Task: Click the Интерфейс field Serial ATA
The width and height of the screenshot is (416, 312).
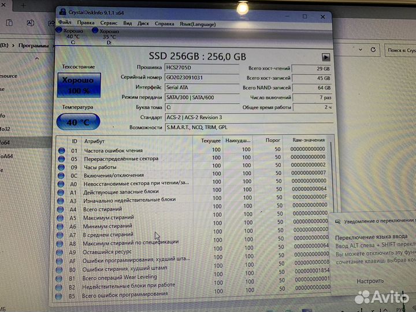Action: coord(202,87)
